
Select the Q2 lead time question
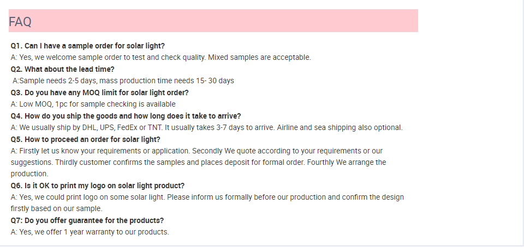(62, 69)
